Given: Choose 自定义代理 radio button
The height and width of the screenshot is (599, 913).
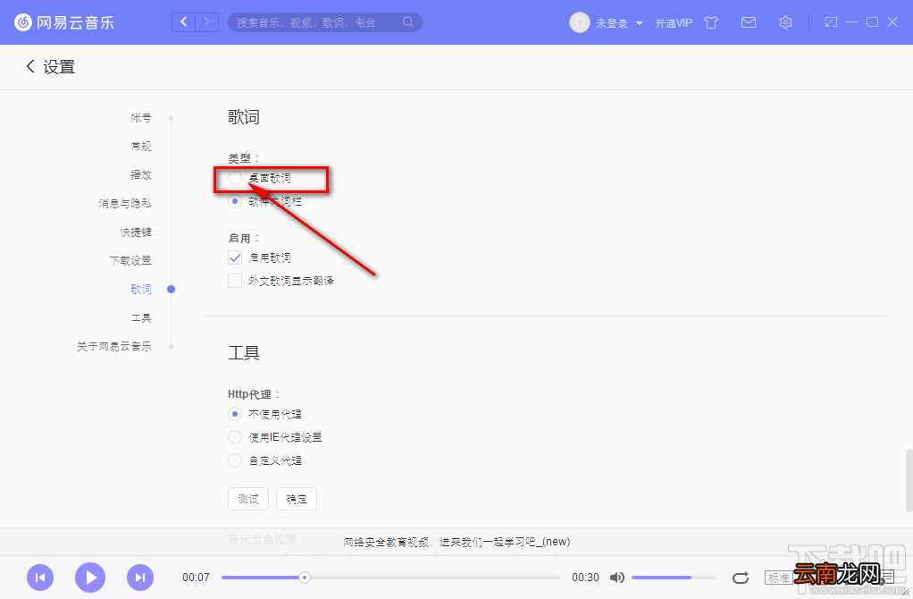Looking at the screenshot, I should coord(235,461).
